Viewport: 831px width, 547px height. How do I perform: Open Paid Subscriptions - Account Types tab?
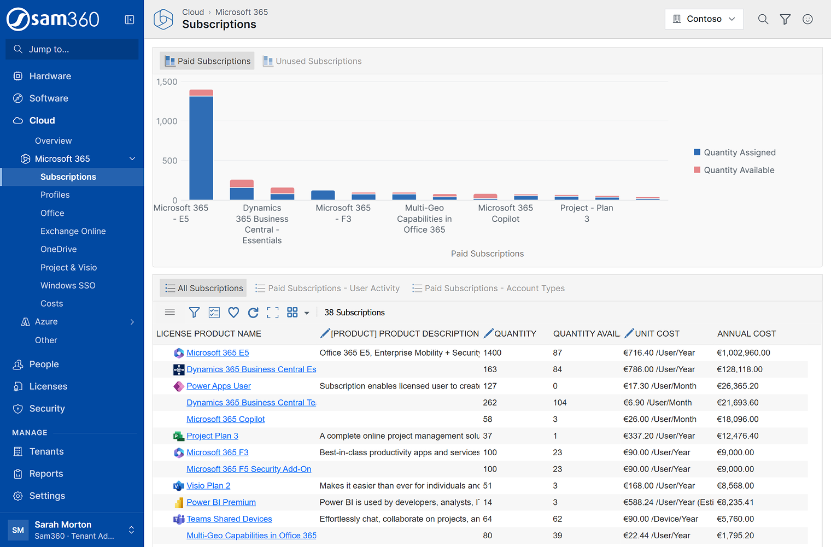point(488,289)
